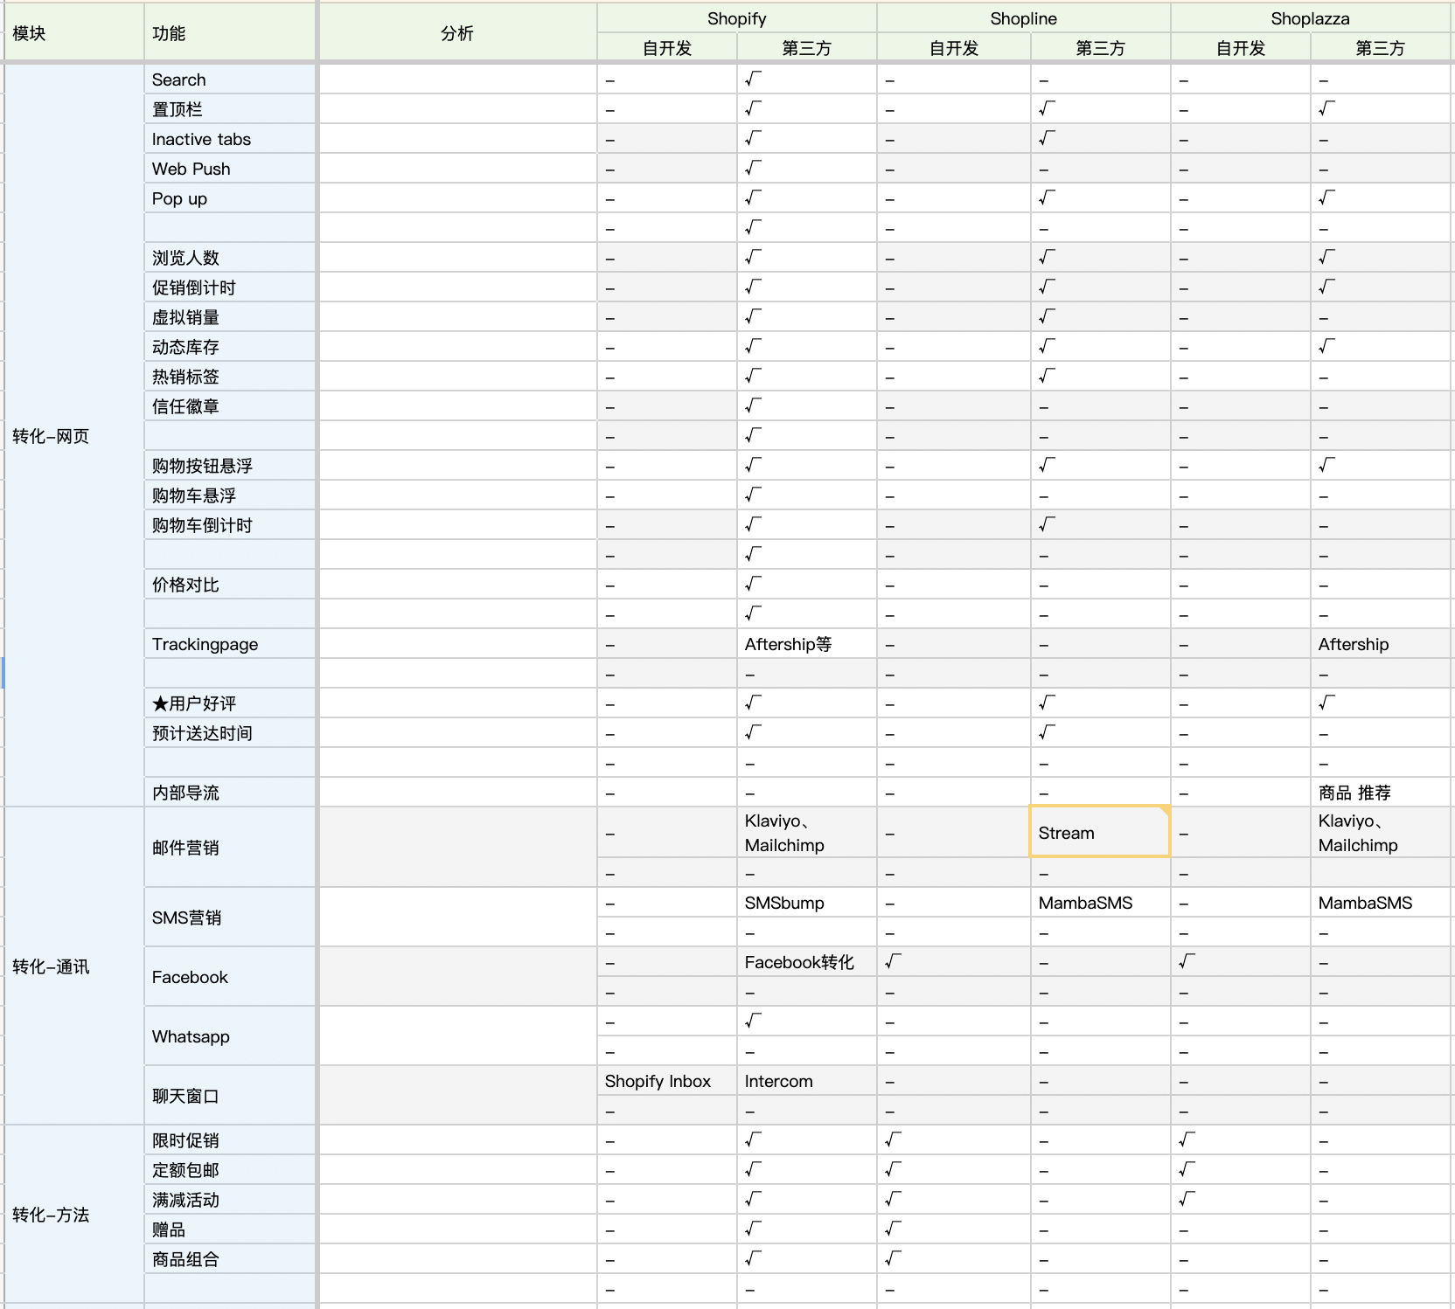
Task: Select the 转化-通讯 module cell
Action: click(x=73, y=966)
